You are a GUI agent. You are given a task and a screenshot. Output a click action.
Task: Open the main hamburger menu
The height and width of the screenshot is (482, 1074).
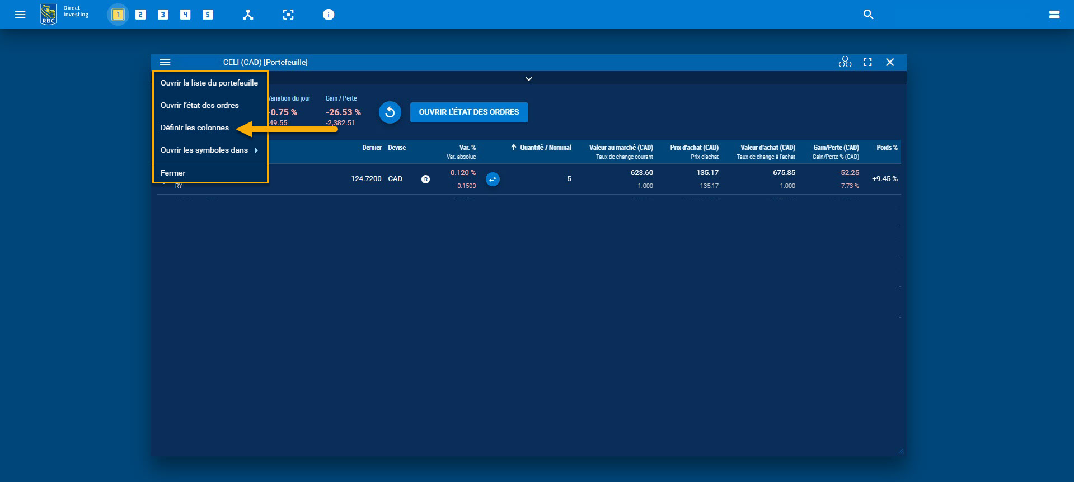20,15
